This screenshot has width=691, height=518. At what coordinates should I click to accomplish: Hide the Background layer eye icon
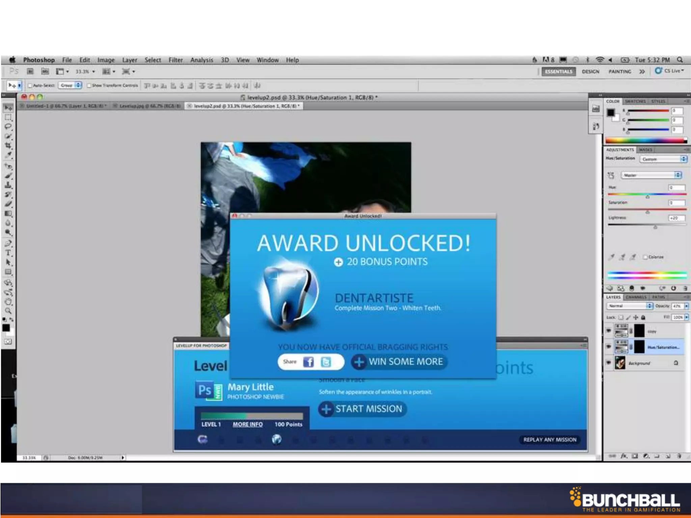pyautogui.click(x=609, y=363)
